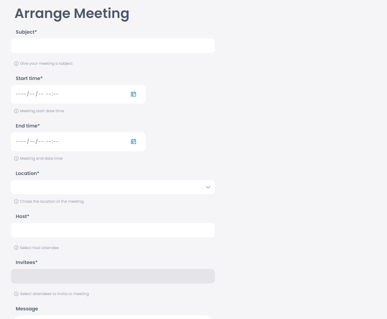Click the disabled Invitees field
Screen dimensions: 387x319
[112, 276]
